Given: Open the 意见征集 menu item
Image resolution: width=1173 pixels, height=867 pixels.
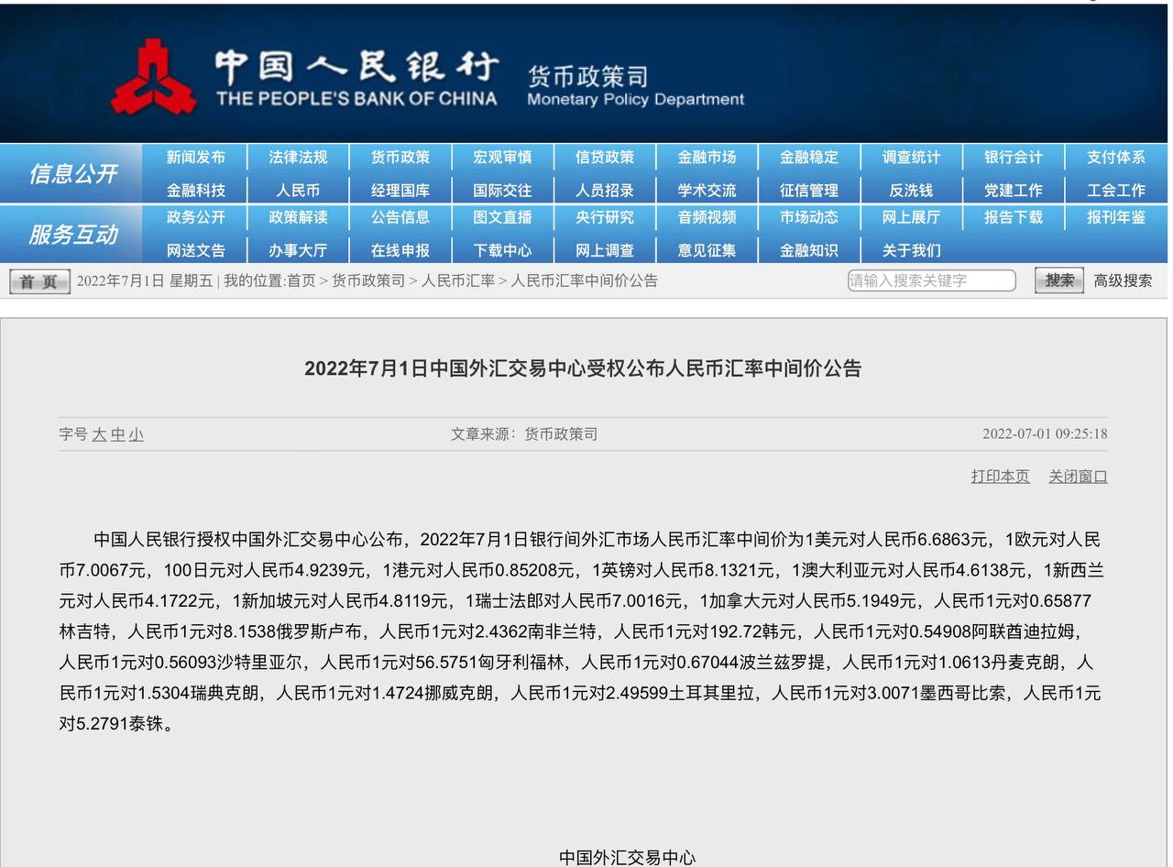Looking at the screenshot, I should pos(707,250).
